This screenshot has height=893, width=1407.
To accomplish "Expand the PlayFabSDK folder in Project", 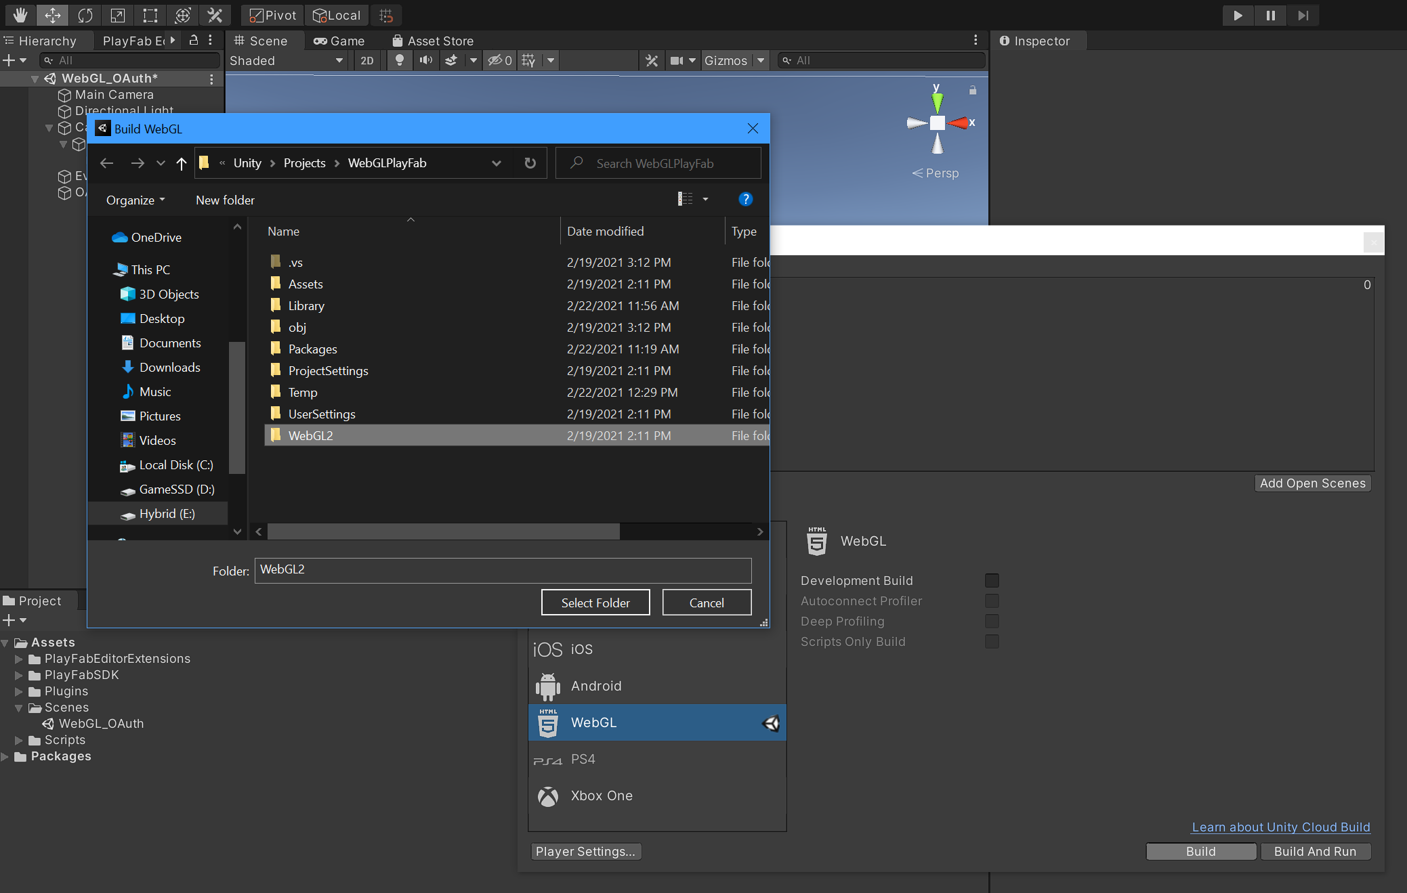I will pos(19,675).
